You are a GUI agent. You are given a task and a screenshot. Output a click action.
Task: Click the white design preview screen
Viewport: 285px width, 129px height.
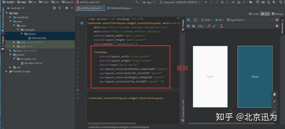[210, 77]
